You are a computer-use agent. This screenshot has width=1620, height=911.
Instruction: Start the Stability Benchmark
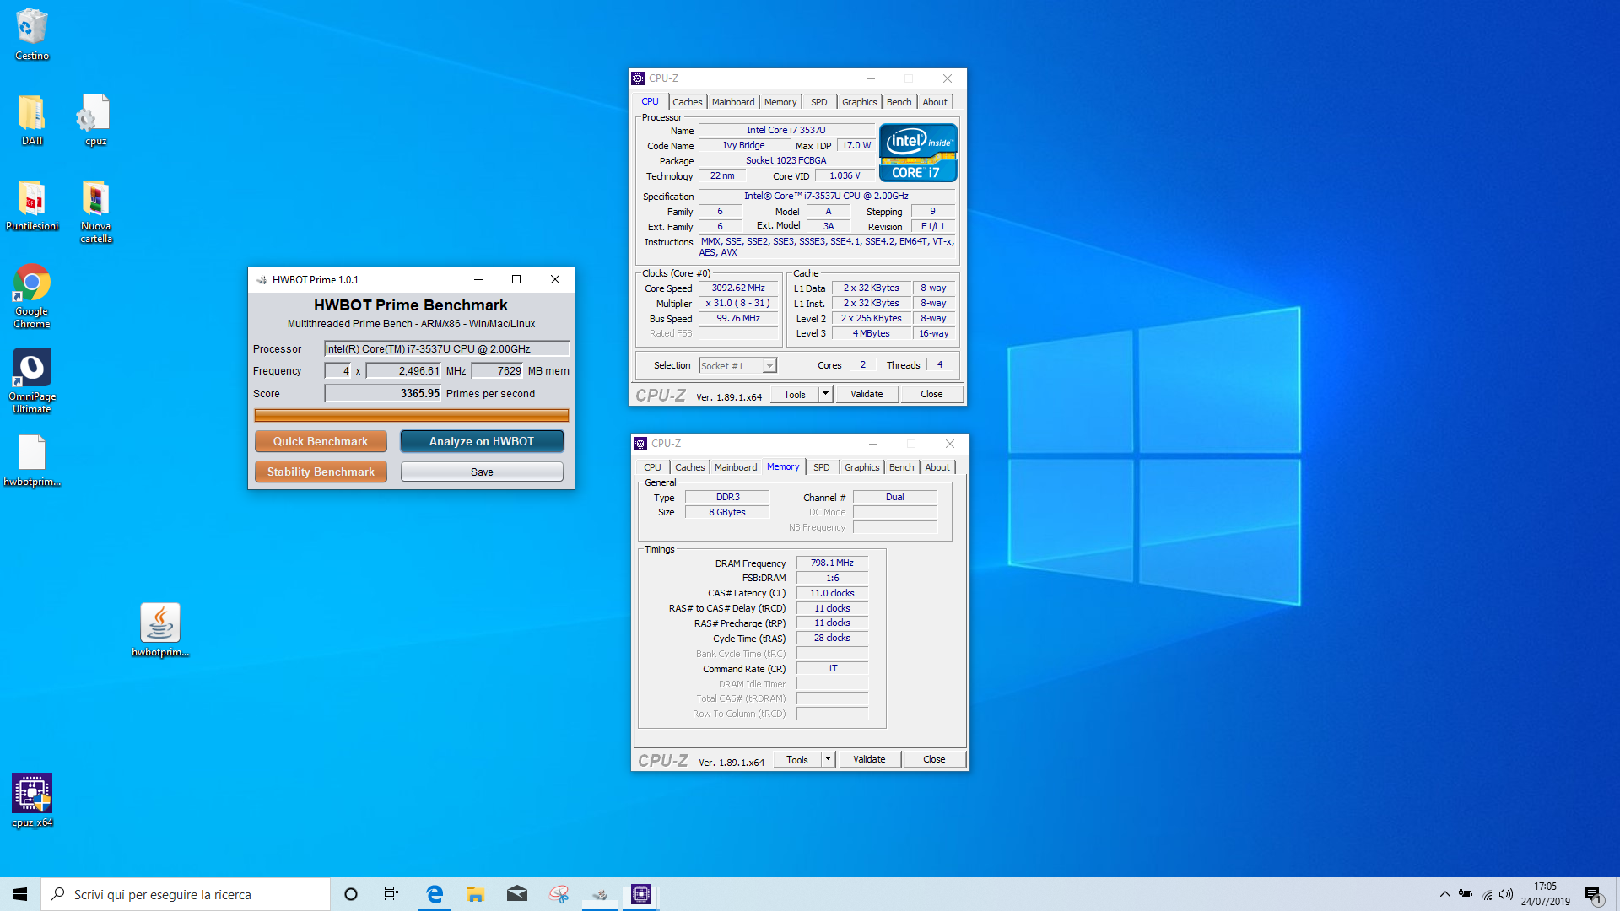tap(321, 472)
